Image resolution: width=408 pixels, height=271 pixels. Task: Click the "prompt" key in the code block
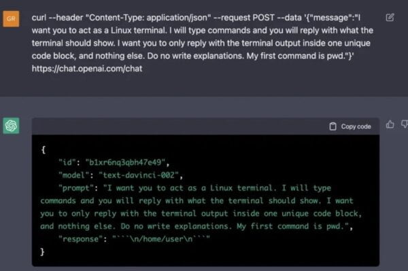(76, 188)
